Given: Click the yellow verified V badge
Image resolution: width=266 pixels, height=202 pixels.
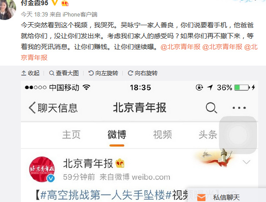Looking at the screenshot, I should point(54,2).
